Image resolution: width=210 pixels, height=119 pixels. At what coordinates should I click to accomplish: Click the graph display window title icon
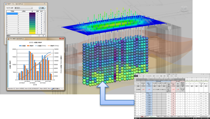(x=8, y=39)
